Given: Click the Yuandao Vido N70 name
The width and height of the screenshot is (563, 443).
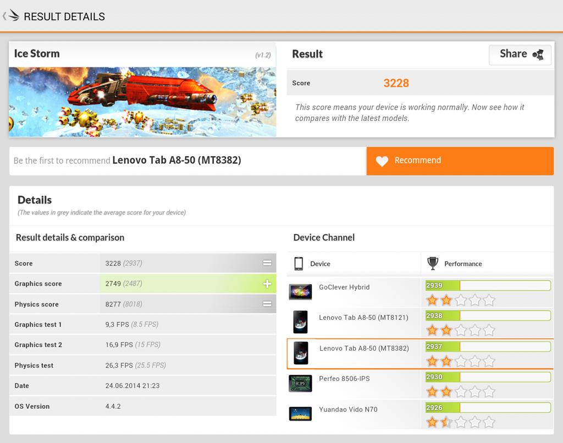Looking at the screenshot, I should 348,409.
